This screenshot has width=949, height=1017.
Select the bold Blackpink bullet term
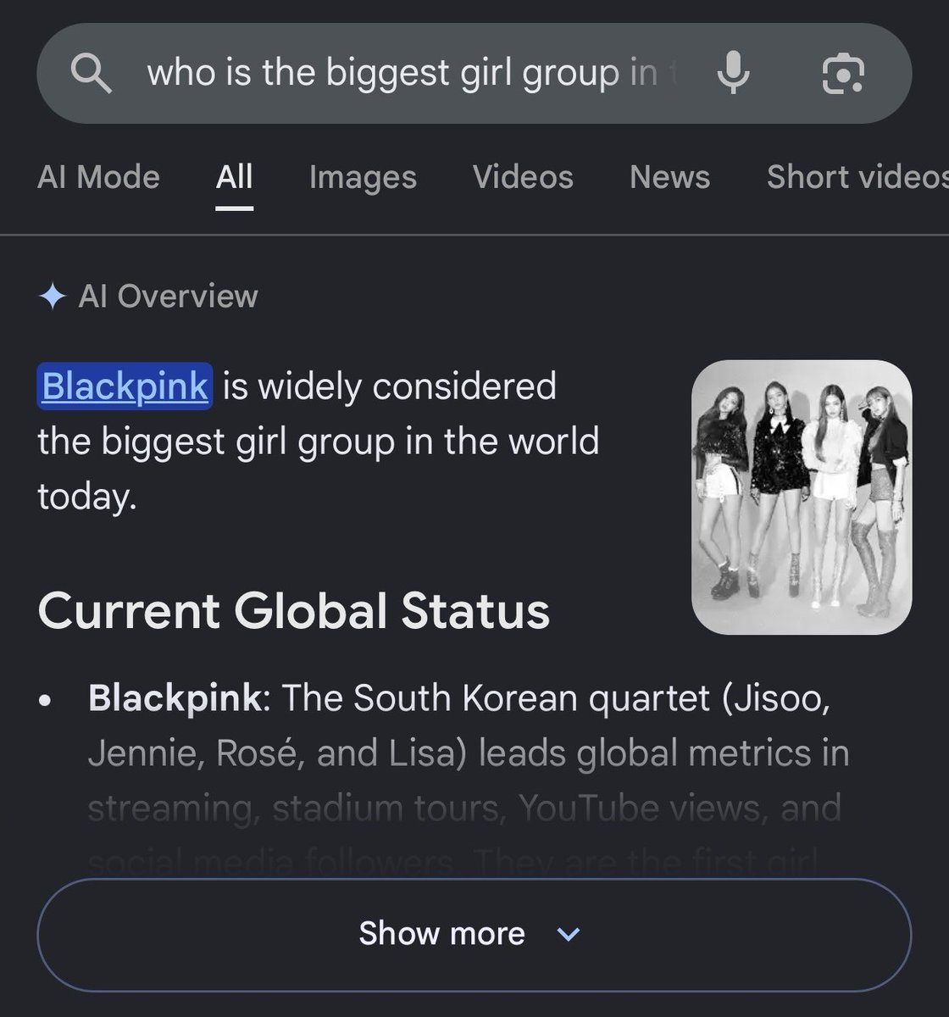tap(175, 698)
